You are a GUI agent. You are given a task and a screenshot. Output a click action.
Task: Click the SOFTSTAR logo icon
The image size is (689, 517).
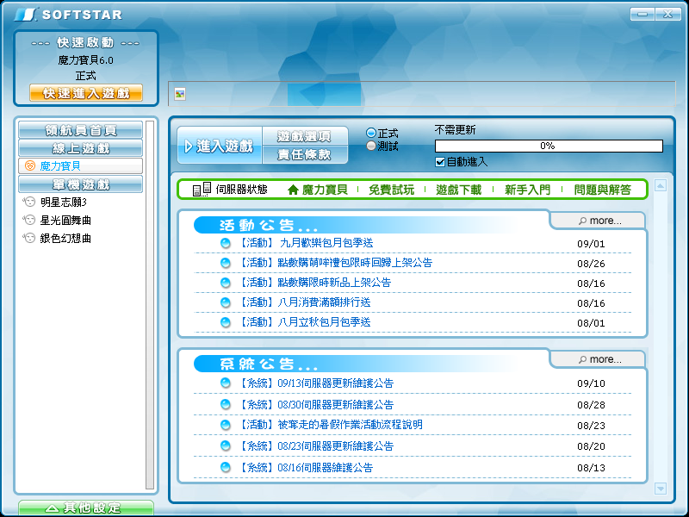[26, 15]
